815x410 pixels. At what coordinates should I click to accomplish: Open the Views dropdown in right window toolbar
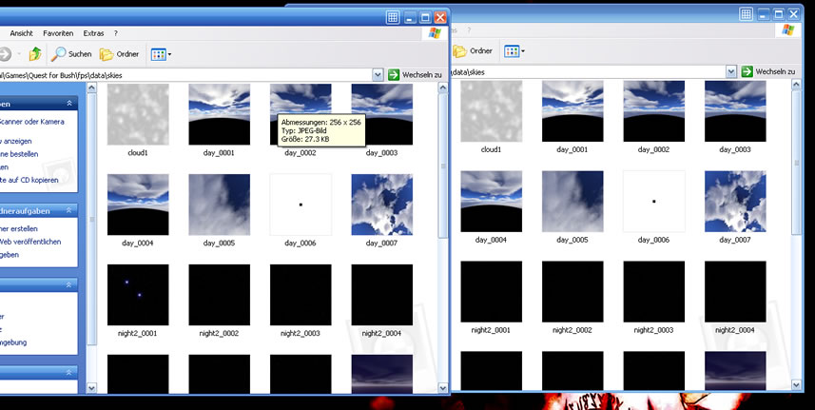514,50
